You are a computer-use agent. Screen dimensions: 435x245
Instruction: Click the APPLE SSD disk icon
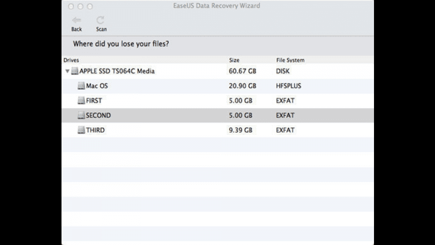coord(74,71)
